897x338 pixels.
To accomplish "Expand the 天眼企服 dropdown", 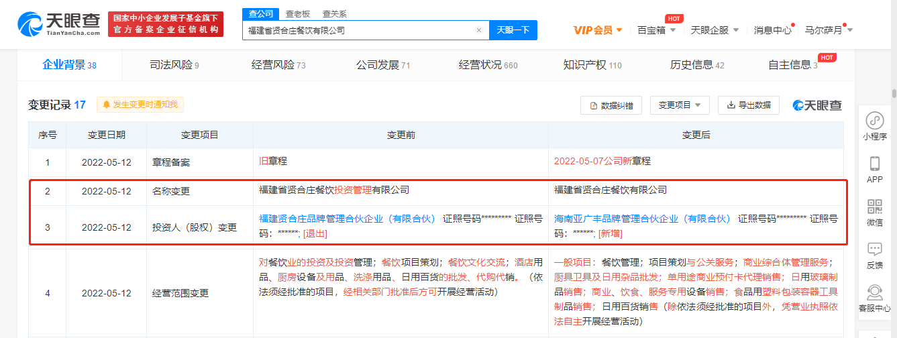I will [x=715, y=30].
